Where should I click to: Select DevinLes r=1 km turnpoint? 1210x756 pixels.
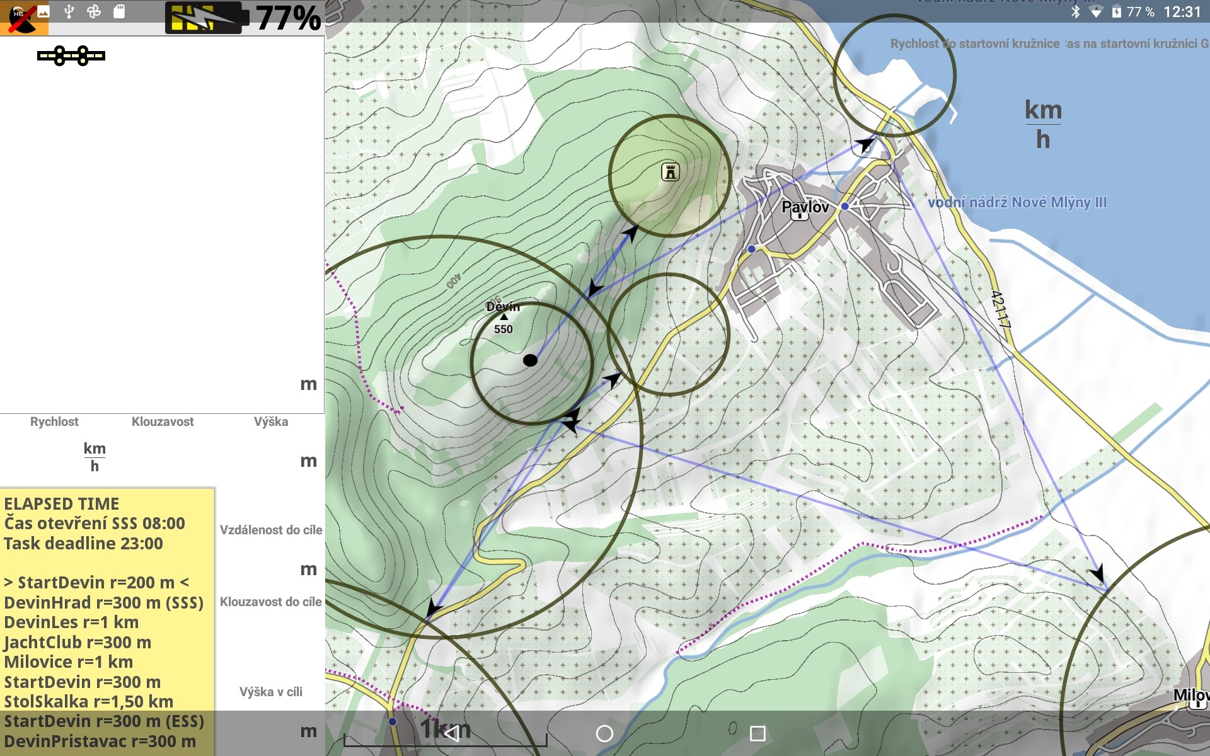71,622
